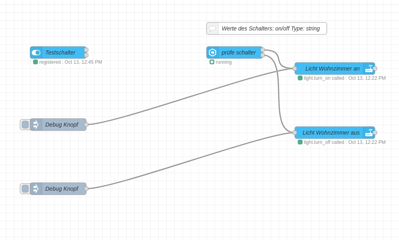The height and width of the screenshot is (240, 399).
Task: Click the output port of Licht Wohnzimmer an
Action: coord(375,69)
